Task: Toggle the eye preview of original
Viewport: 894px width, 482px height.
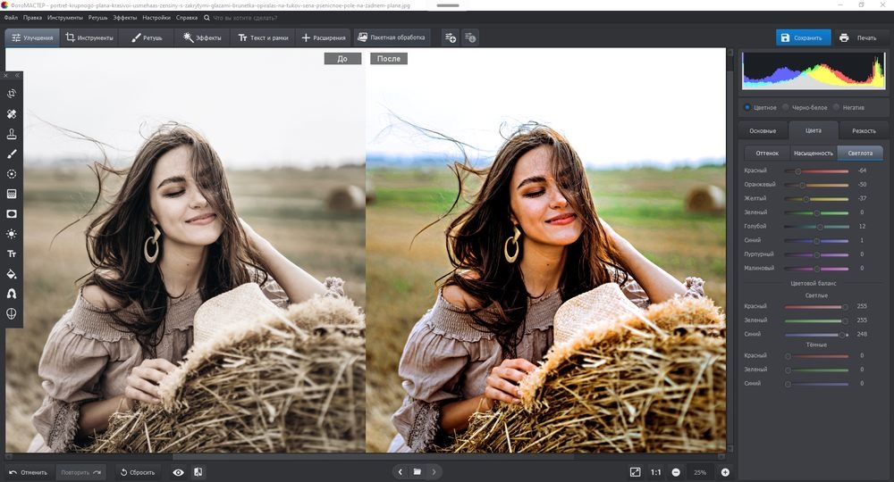Action: click(x=178, y=472)
